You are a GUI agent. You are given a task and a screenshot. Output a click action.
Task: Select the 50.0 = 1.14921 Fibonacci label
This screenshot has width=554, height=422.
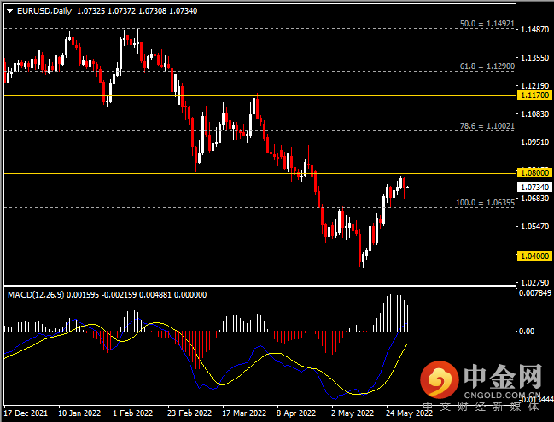pos(487,24)
